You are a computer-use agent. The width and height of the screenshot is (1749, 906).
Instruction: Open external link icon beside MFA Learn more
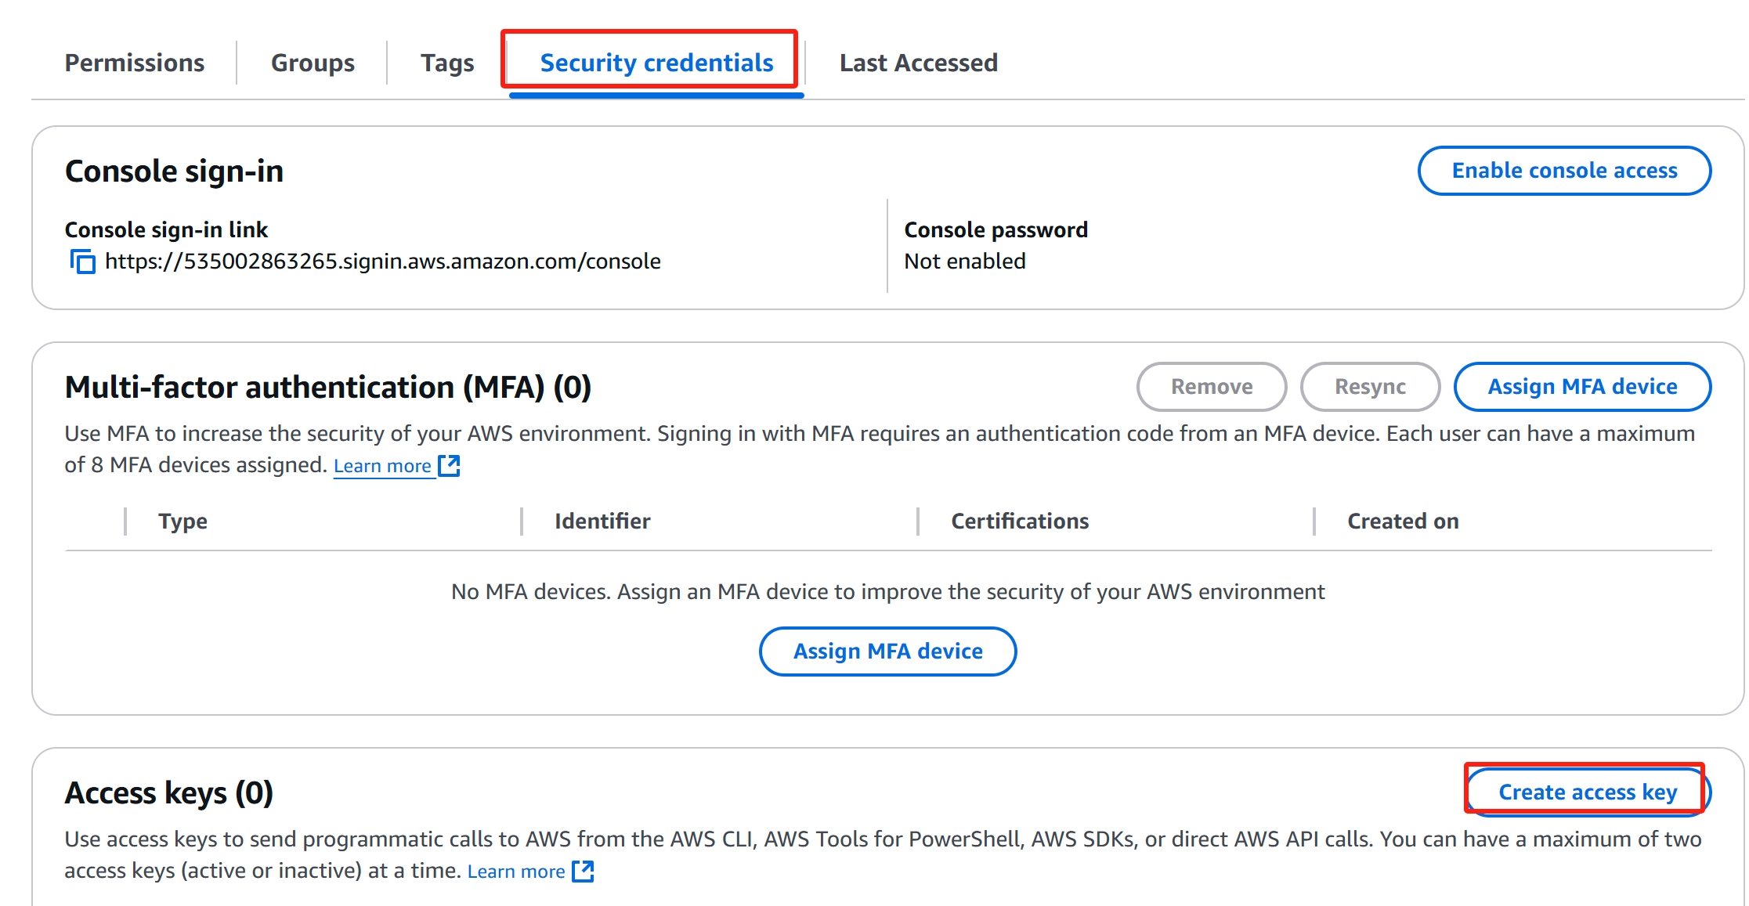(449, 465)
